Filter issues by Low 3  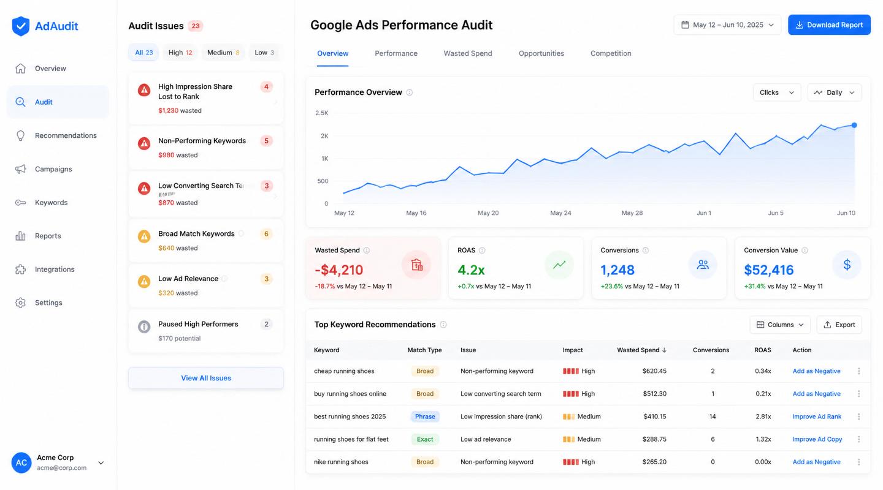click(x=264, y=53)
